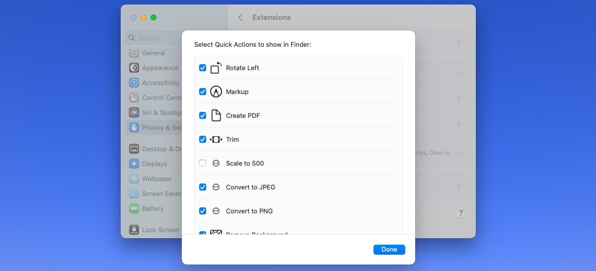
Task: Click the 'Markup' label text
Action: [237, 91]
